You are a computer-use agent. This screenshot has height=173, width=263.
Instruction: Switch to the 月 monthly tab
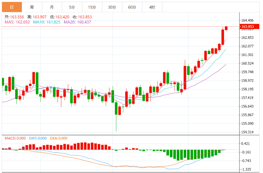pos(52,7)
